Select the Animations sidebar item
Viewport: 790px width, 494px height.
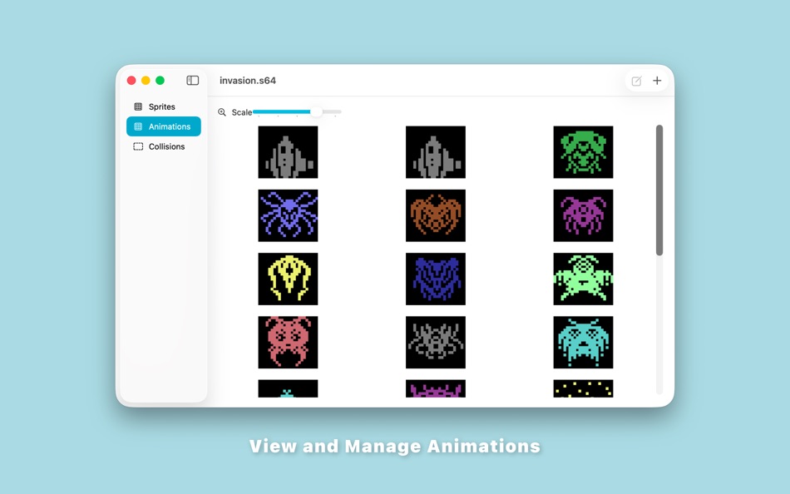(163, 126)
